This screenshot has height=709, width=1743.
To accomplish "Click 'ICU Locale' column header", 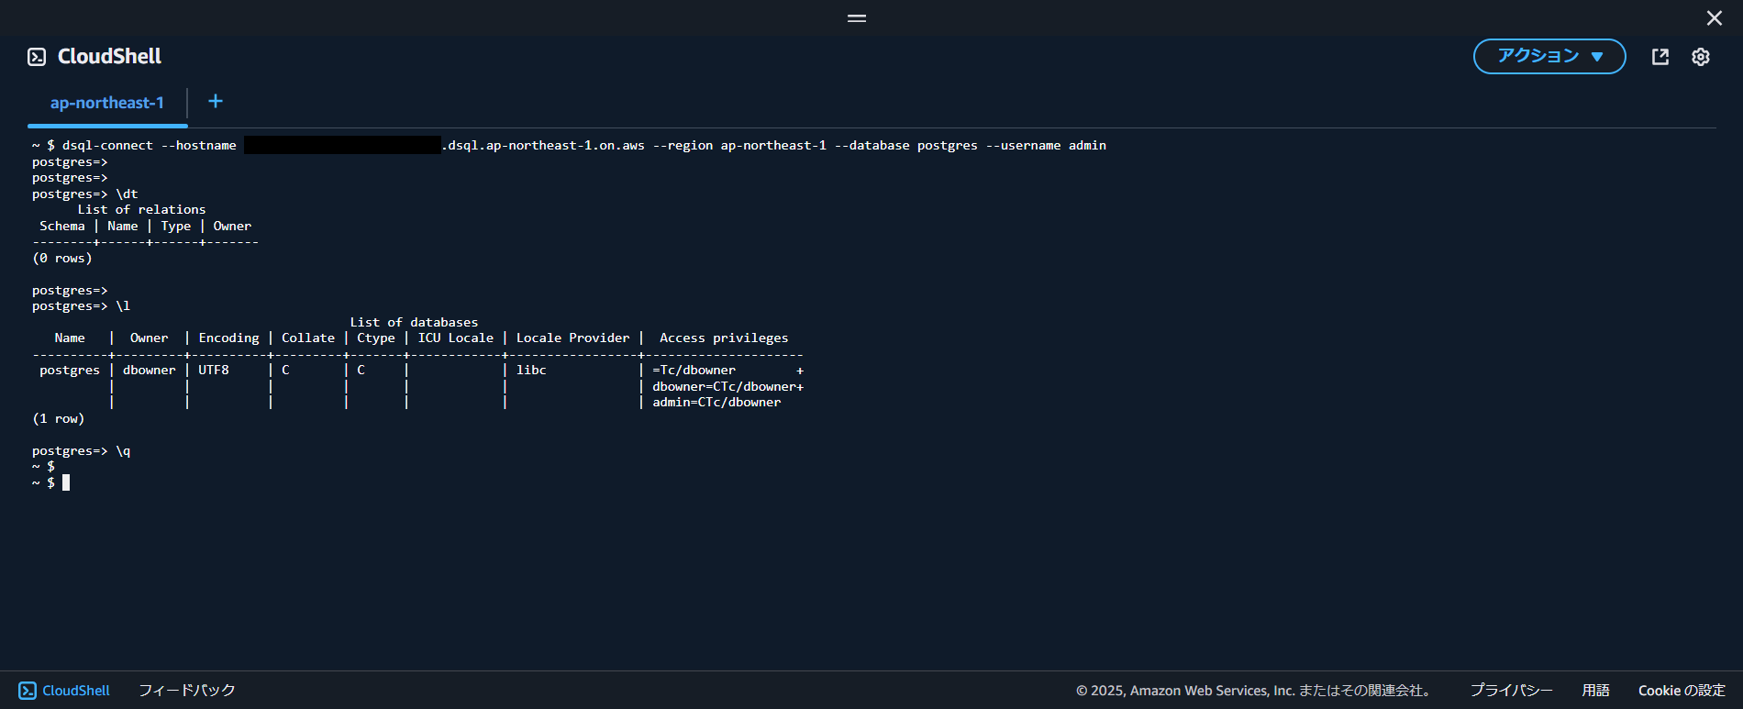I will (456, 338).
